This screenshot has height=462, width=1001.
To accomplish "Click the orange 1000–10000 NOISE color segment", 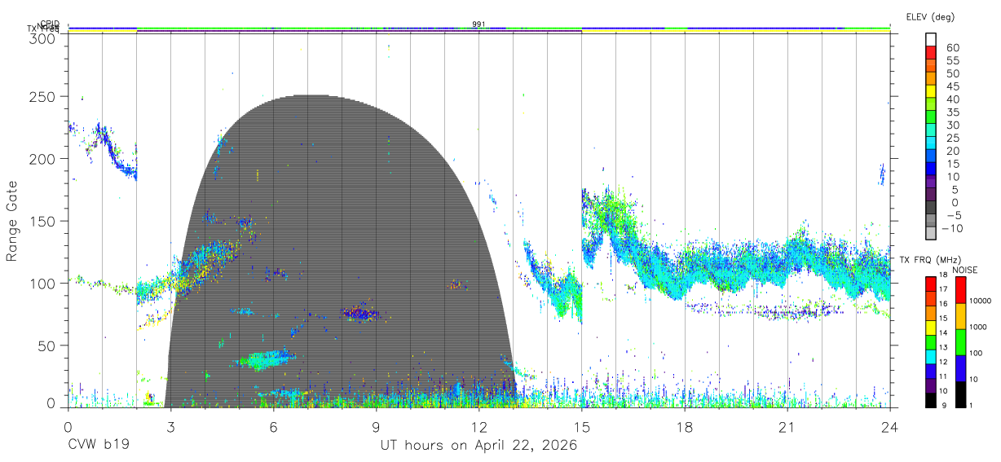I will point(960,315).
